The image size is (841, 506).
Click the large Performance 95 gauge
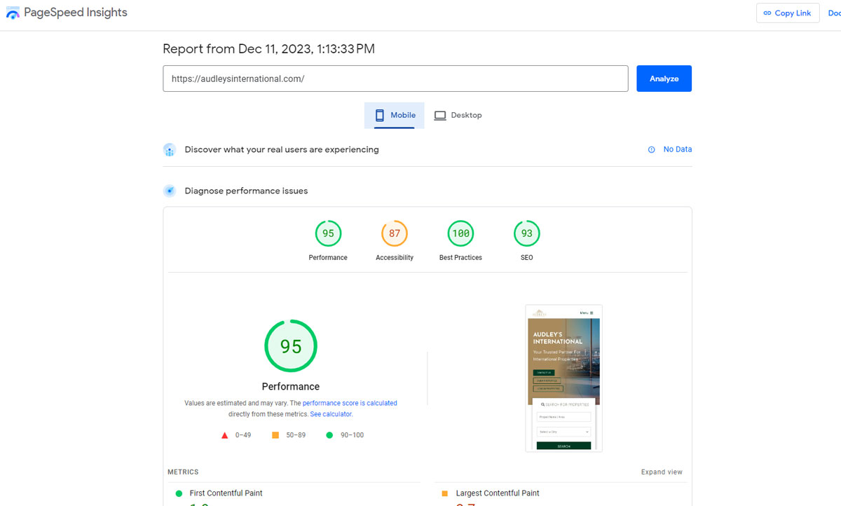291,346
